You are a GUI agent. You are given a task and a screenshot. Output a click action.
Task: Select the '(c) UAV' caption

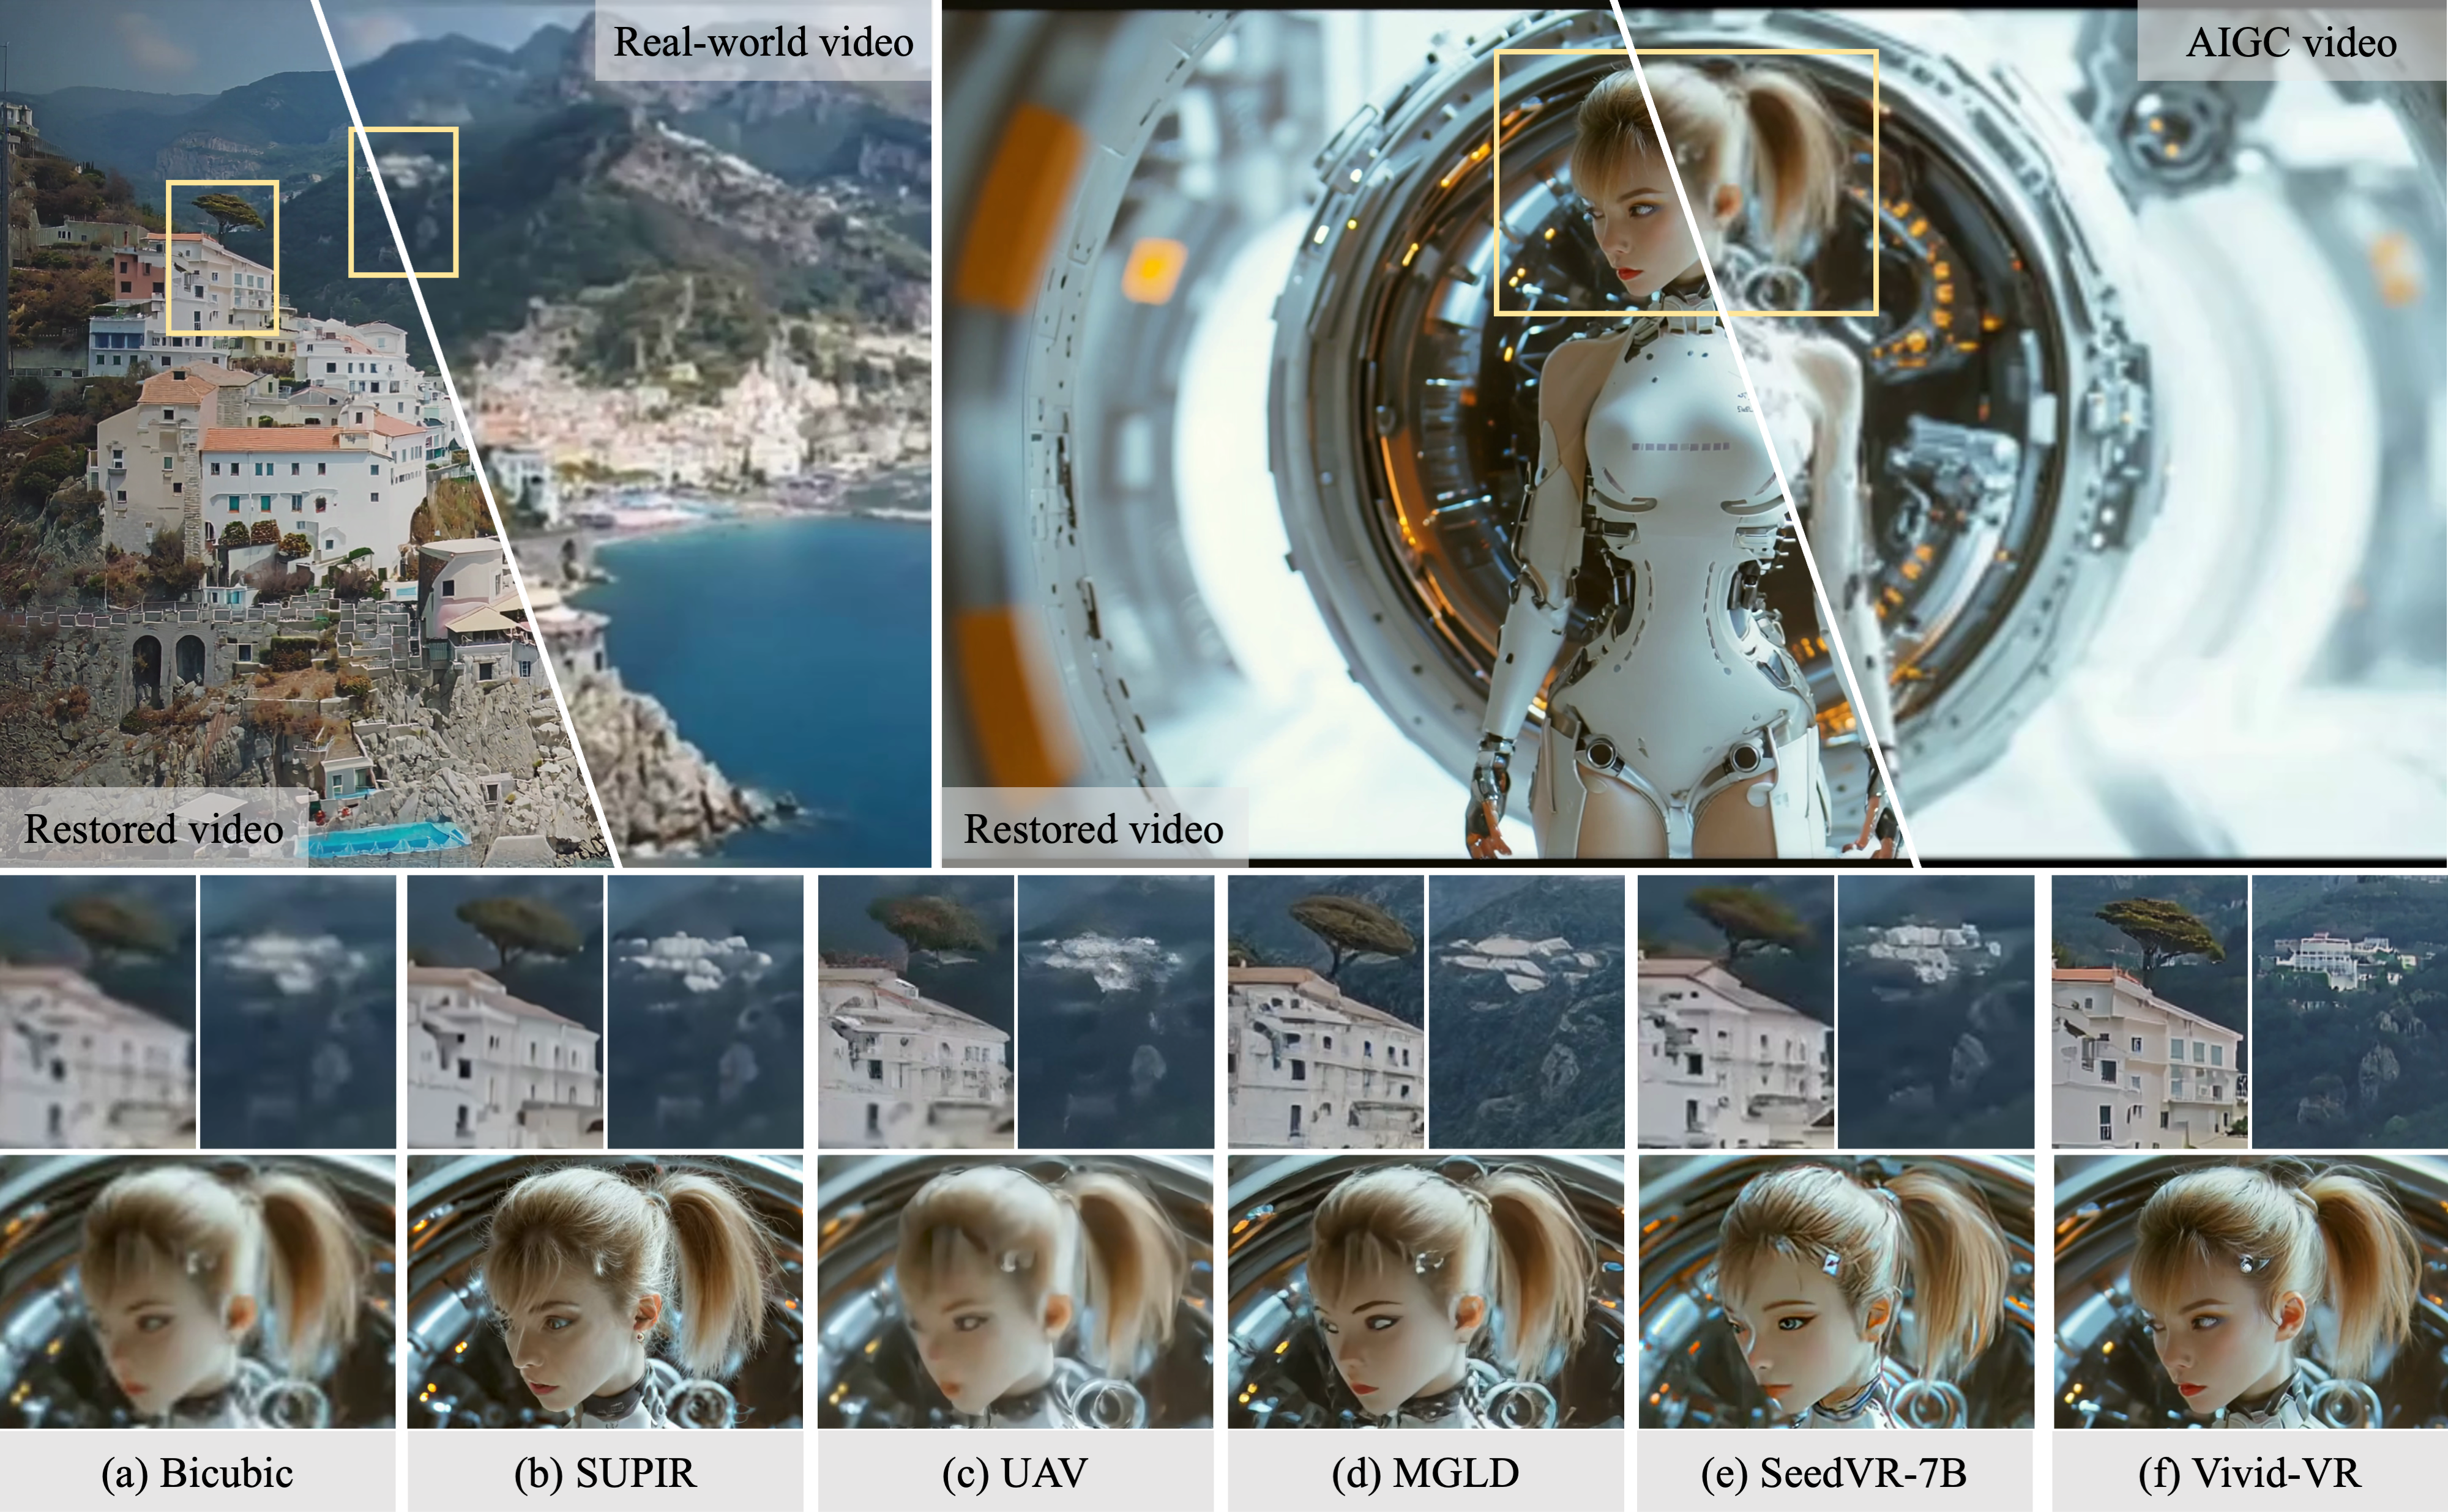[x=1015, y=1473]
